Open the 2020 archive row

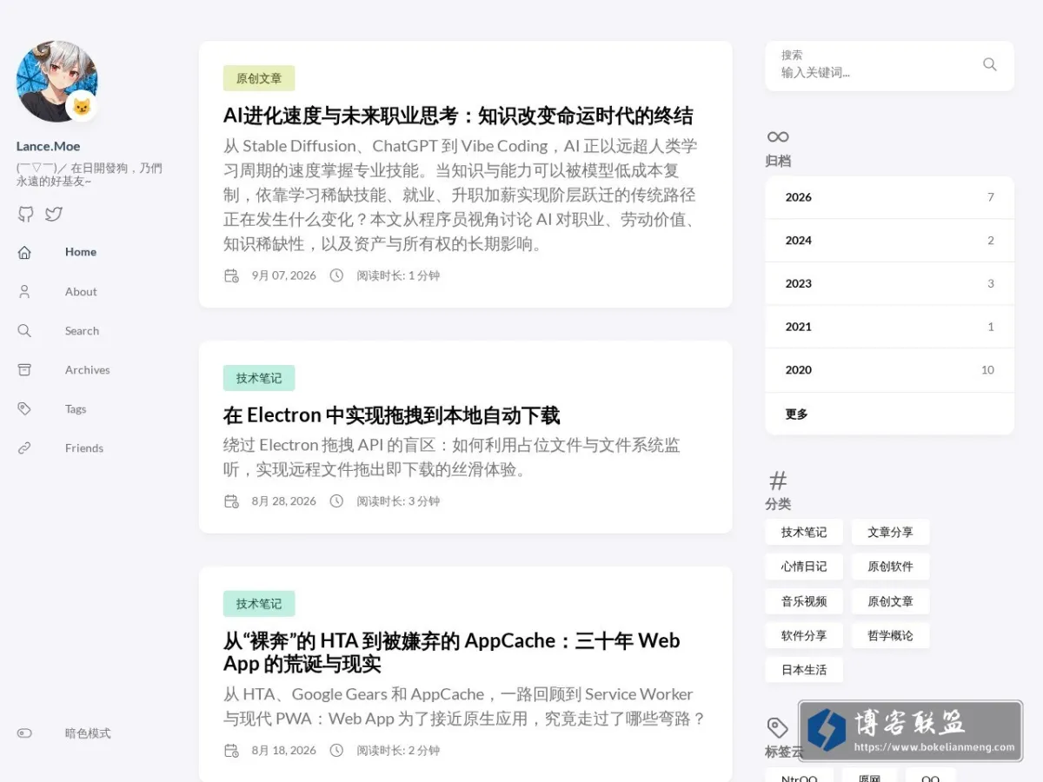click(x=889, y=370)
